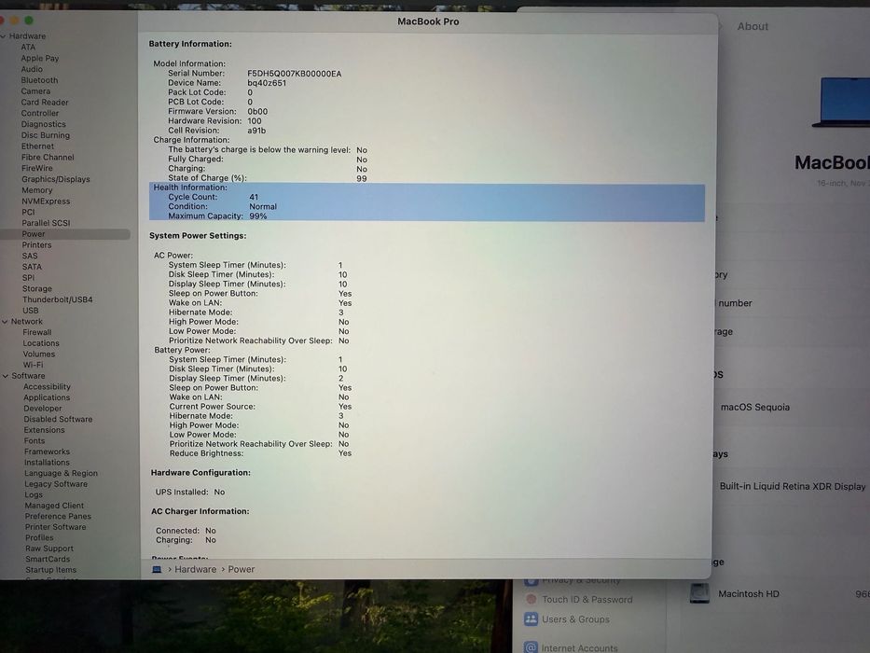Select Legacy Software entry
This screenshot has width=870, height=653.
click(x=56, y=484)
